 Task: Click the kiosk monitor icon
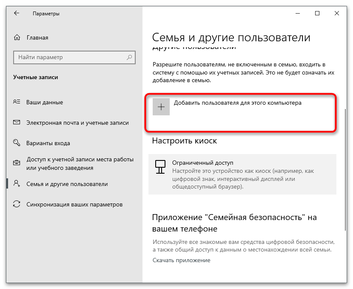click(160, 167)
